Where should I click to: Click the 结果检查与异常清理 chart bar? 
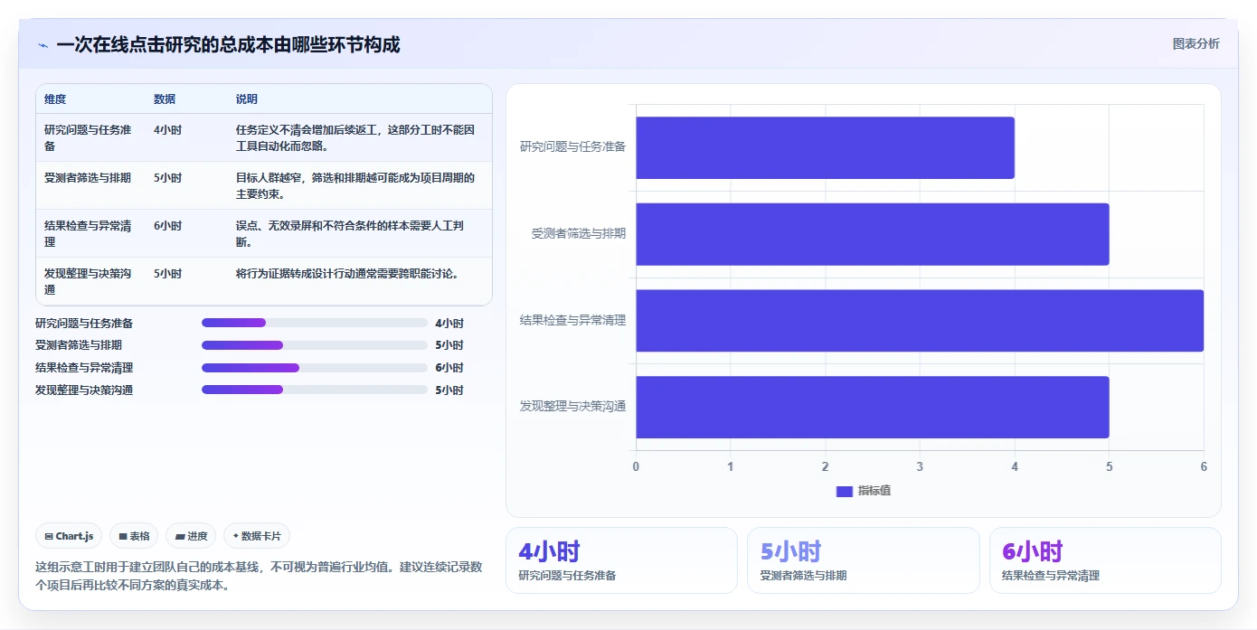[x=920, y=320]
